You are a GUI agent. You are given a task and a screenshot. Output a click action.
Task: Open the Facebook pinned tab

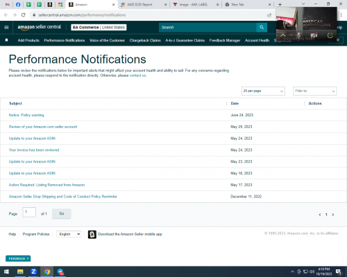(18, 4)
